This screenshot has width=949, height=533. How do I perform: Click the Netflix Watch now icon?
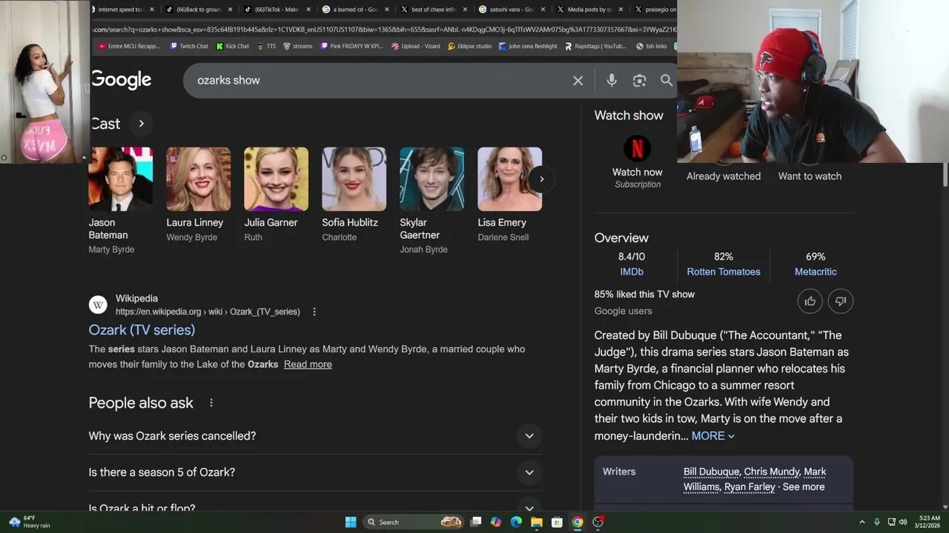point(637,149)
